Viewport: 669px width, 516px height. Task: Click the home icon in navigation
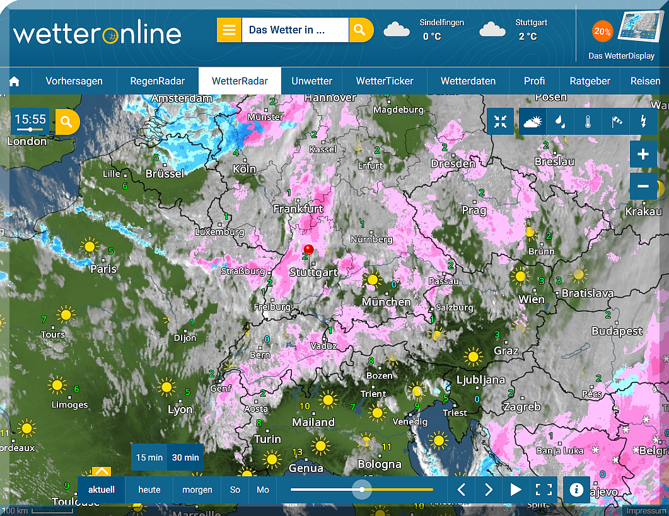click(x=15, y=81)
